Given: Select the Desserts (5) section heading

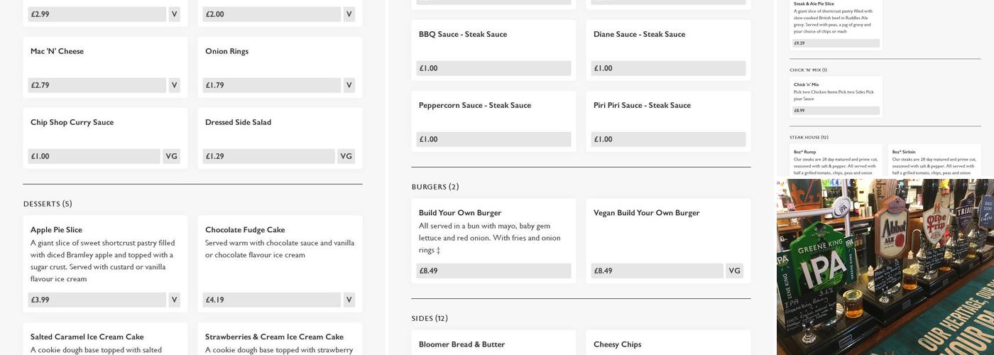Looking at the screenshot, I should click(48, 204).
